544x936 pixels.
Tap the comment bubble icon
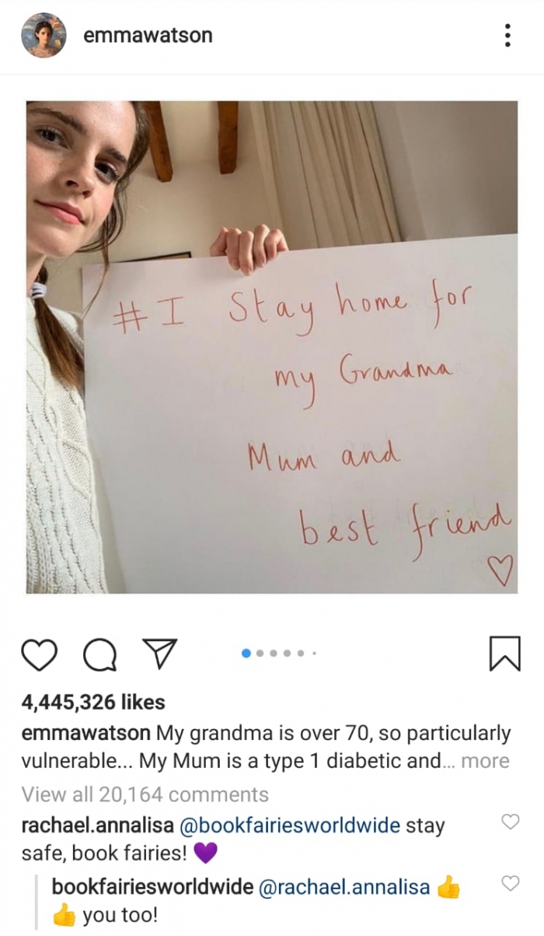click(x=98, y=654)
